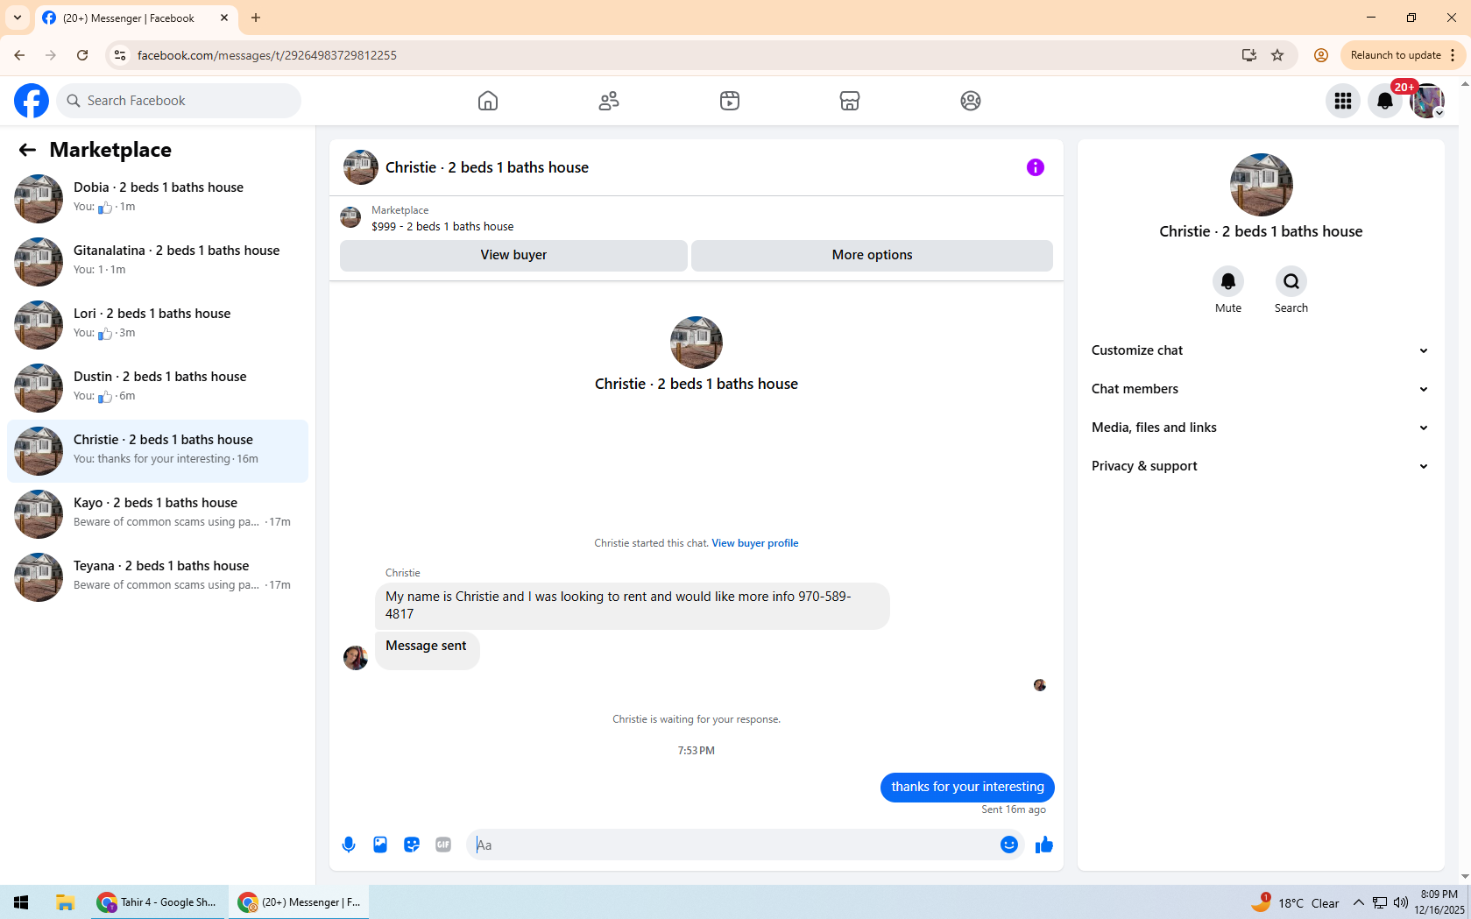The width and height of the screenshot is (1471, 919).
Task: Reload the browser page
Action: pyautogui.click(x=82, y=55)
